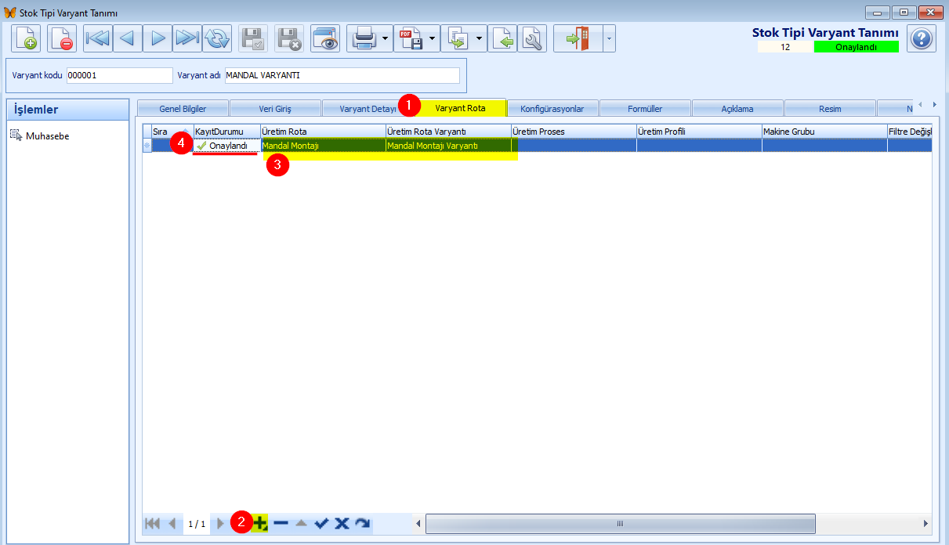949x545 pixels.
Task: Click the grid horizontal scrollbar thumb
Action: tap(620, 523)
